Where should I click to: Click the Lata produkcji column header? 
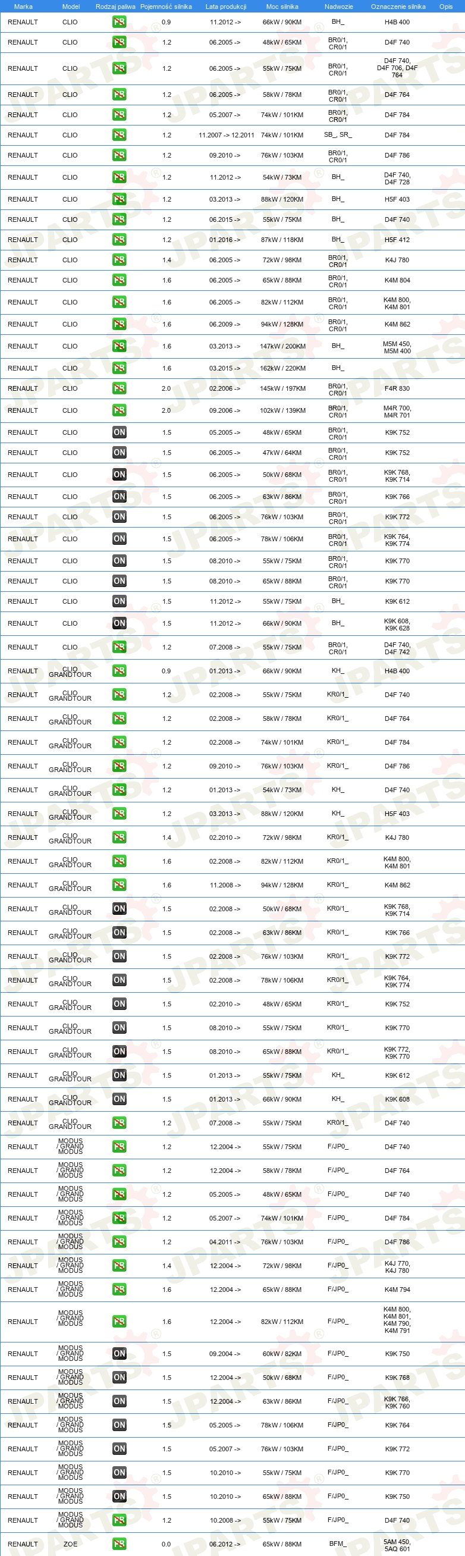pyautogui.click(x=226, y=7)
